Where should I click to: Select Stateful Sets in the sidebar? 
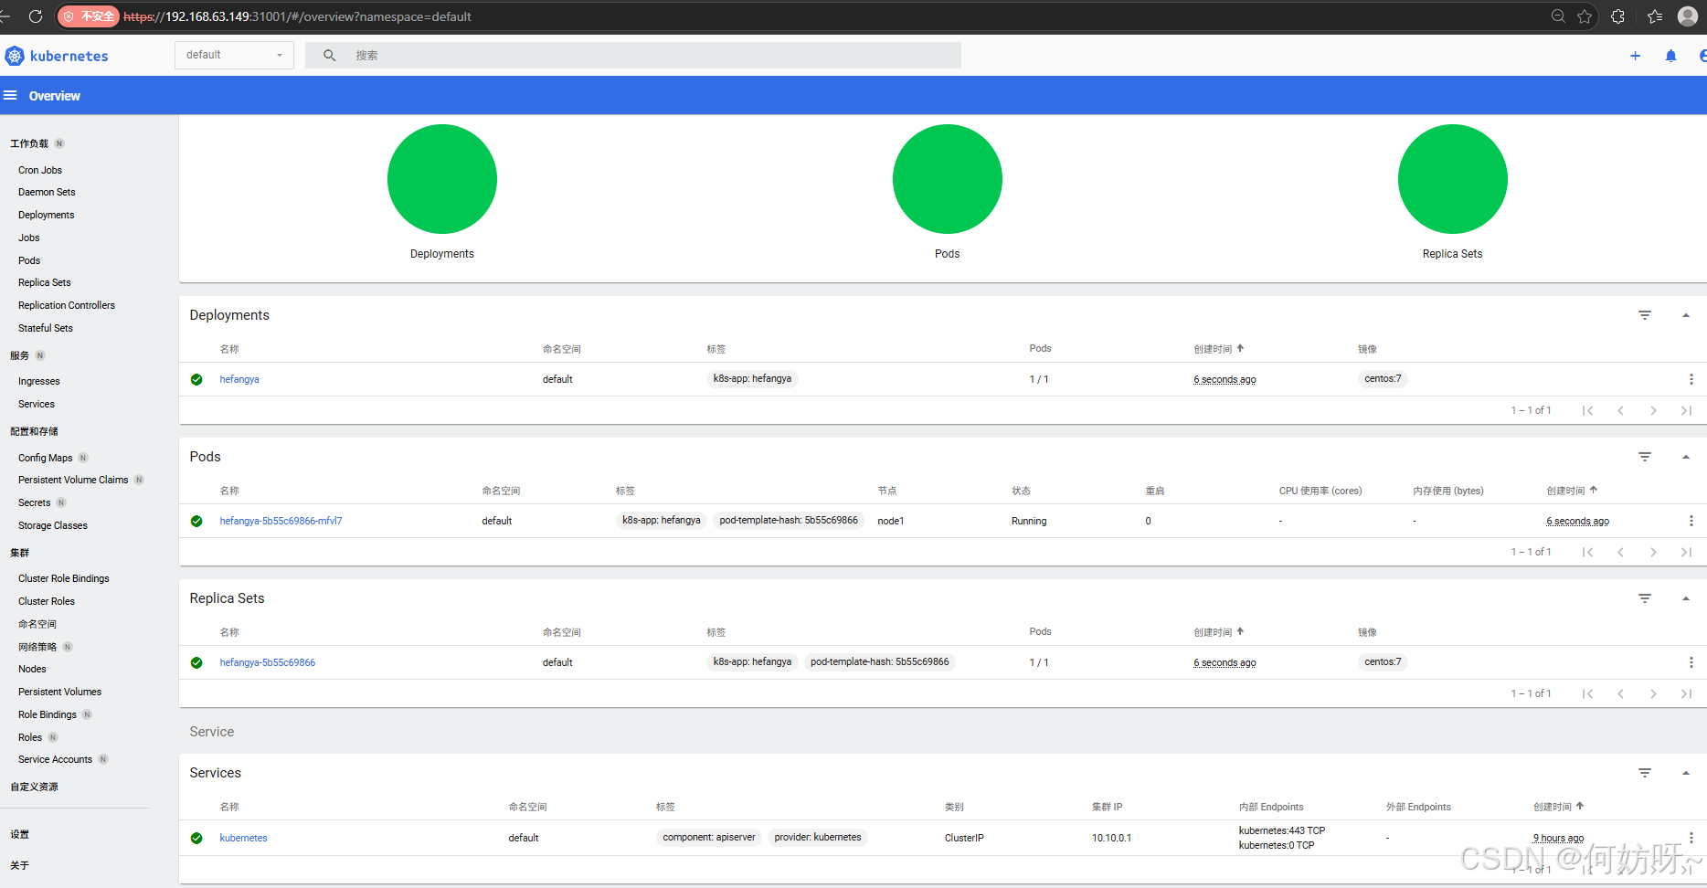click(x=46, y=328)
